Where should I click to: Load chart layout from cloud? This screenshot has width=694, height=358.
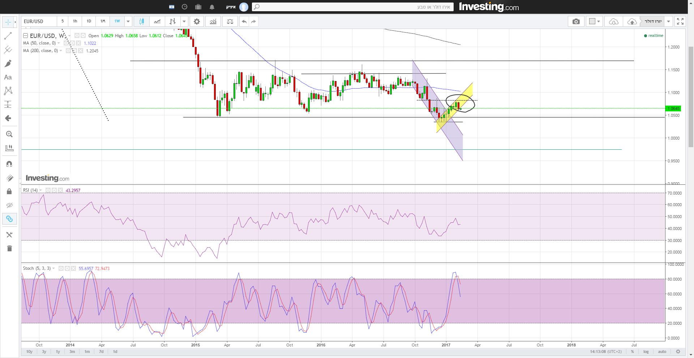613,21
